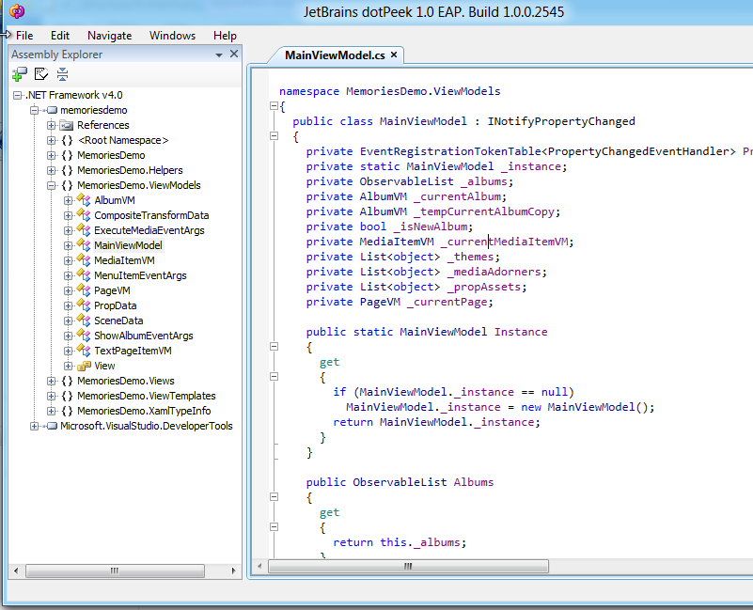
Task: Click the ShowAlbumEventArgs class icon
Action: 84,336
